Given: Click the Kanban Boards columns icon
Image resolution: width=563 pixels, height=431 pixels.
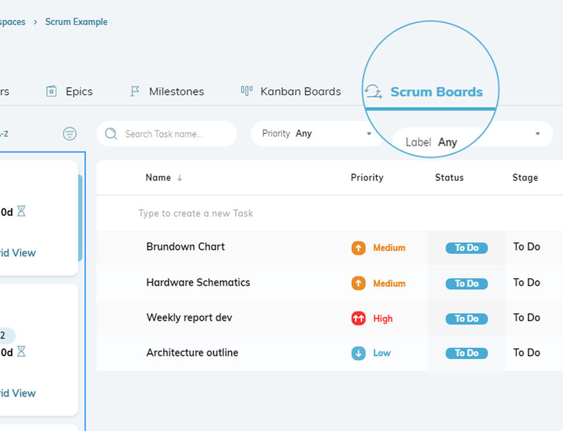Looking at the screenshot, I should coord(247,91).
